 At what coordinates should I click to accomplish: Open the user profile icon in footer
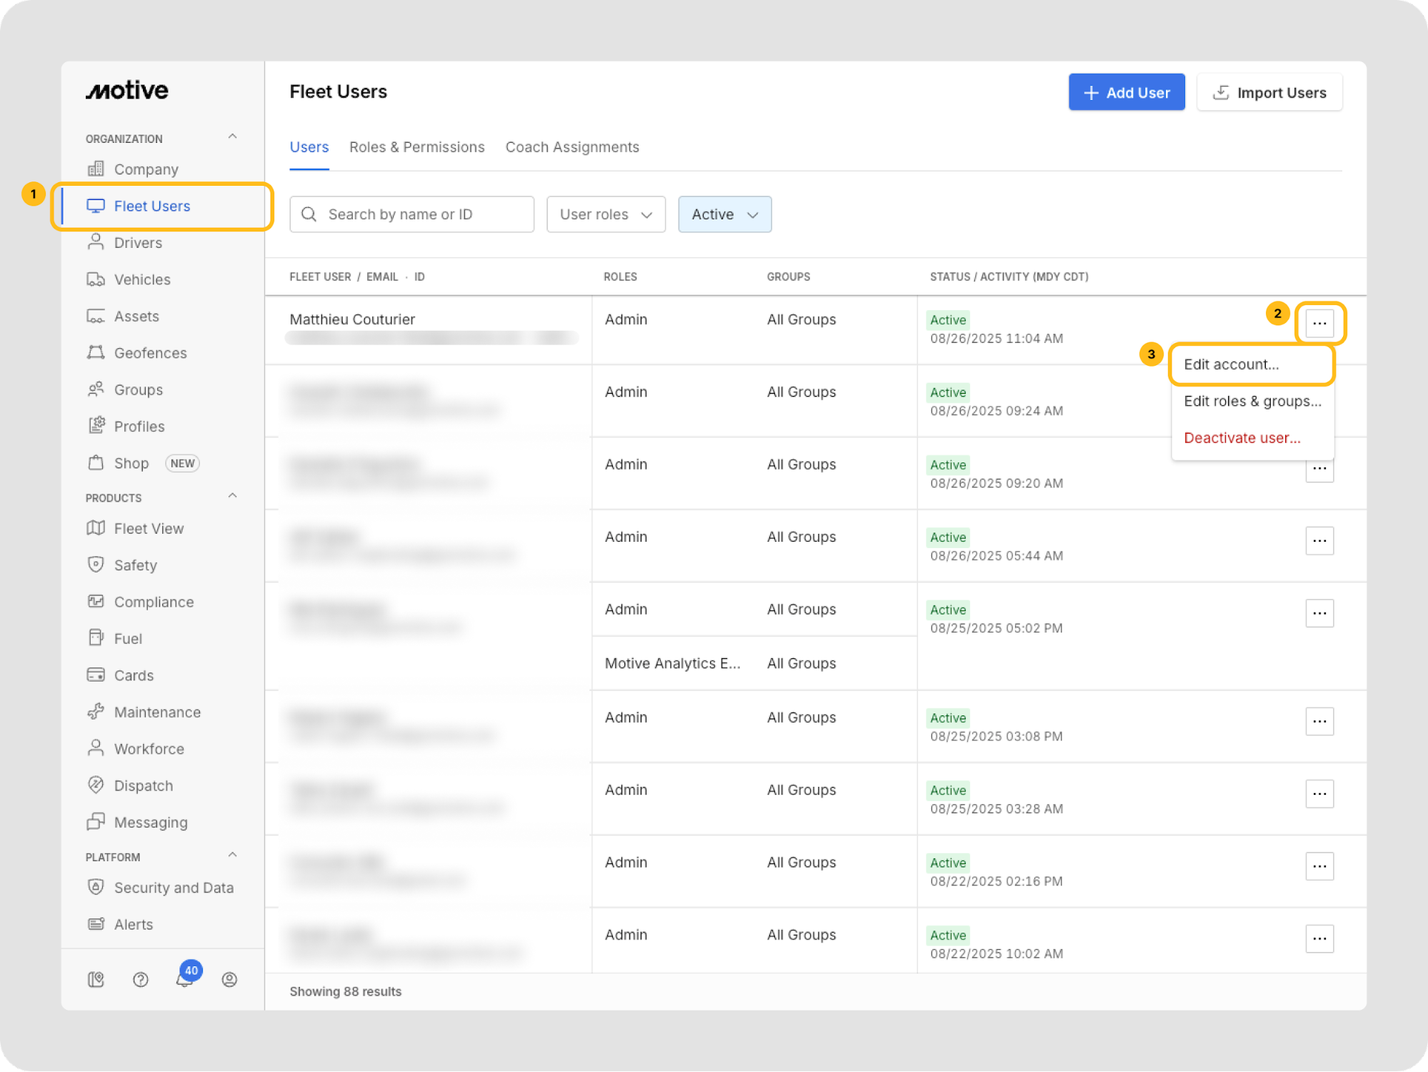click(229, 979)
